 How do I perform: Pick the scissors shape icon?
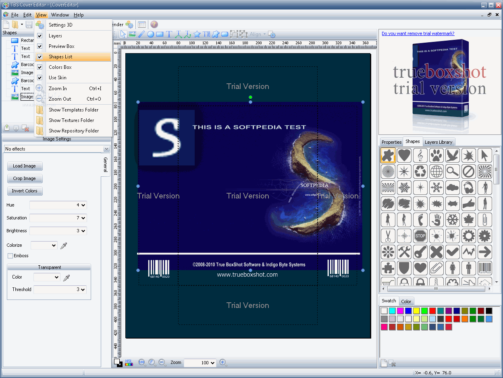coord(388,236)
